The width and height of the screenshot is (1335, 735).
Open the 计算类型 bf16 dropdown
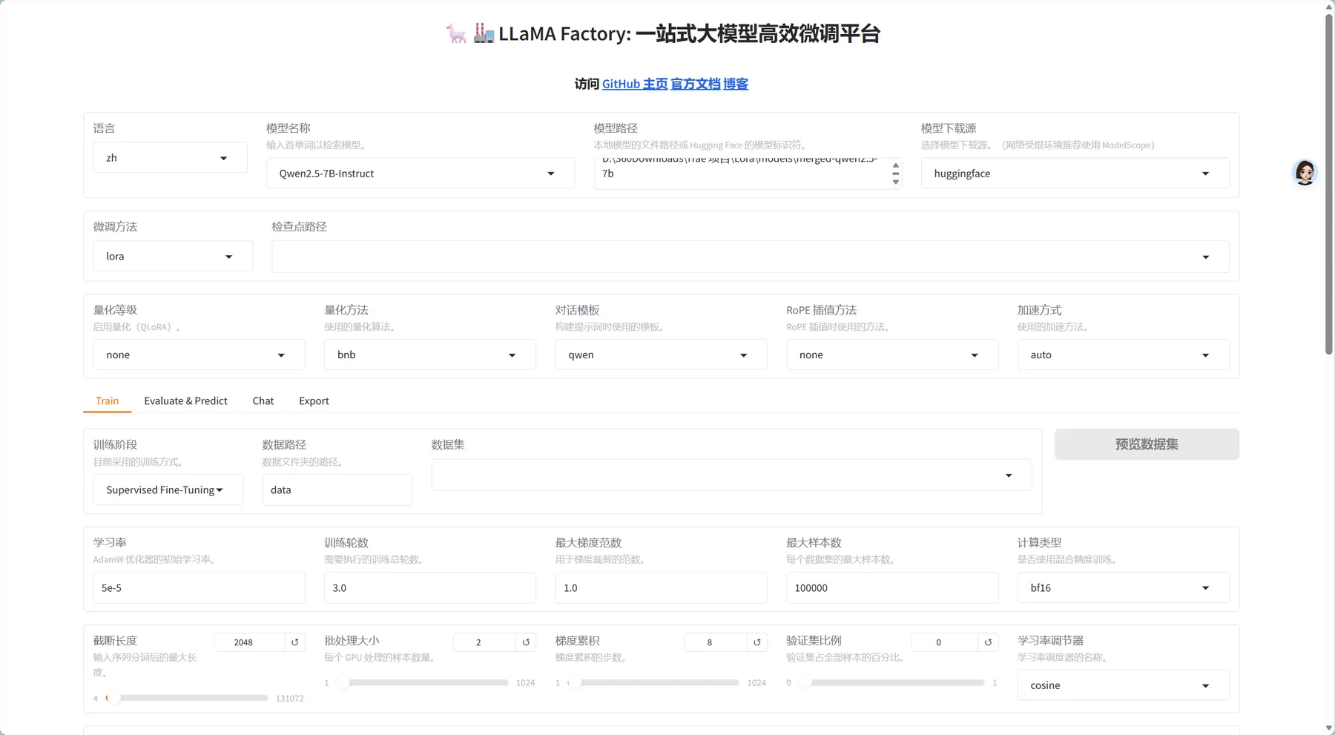(1123, 588)
